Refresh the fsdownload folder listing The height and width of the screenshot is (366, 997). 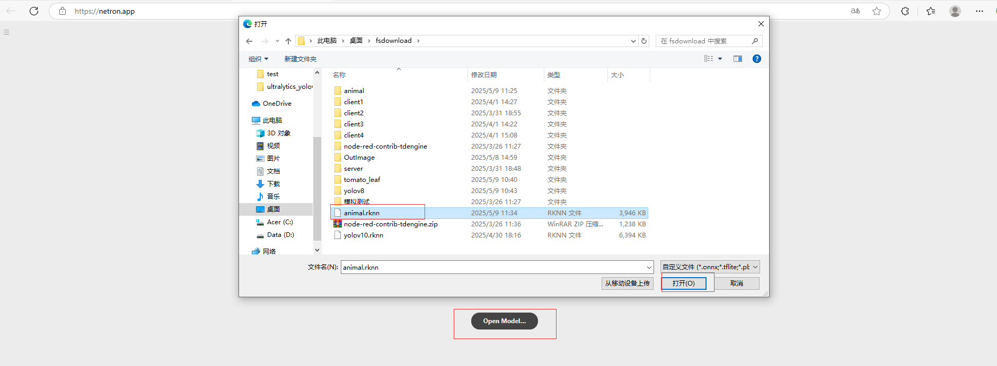tap(644, 41)
